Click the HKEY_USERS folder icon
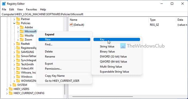The image size is (188, 99). coord(10,89)
